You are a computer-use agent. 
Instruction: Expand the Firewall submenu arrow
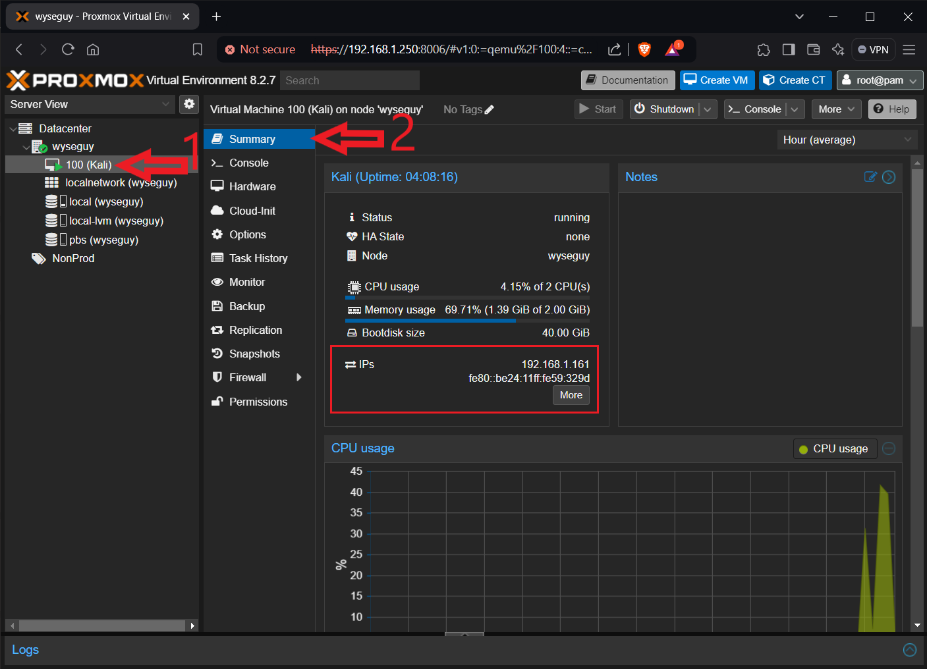(x=299, y=377)
